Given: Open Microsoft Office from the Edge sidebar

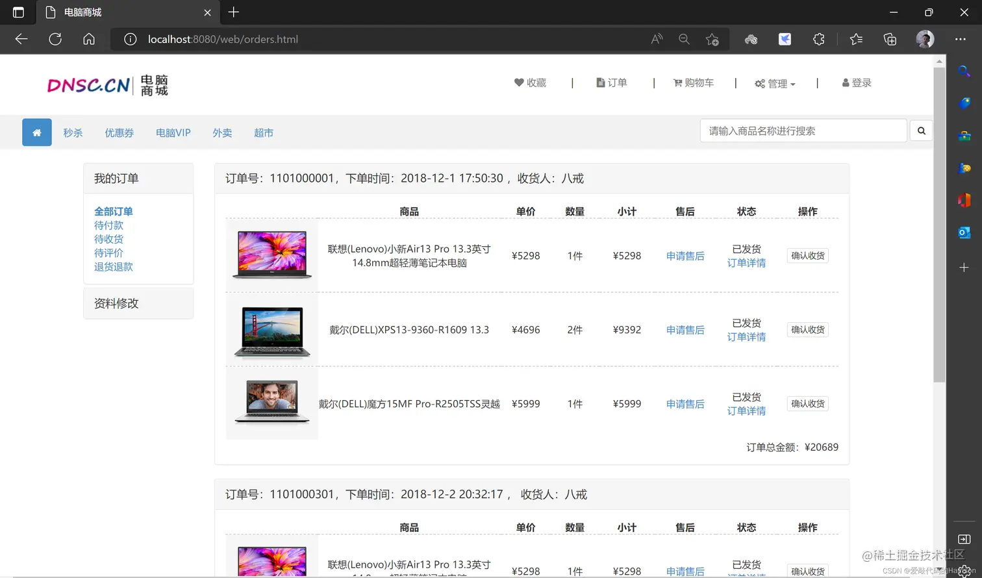Looking at the screenshot, I should point(964,199).
